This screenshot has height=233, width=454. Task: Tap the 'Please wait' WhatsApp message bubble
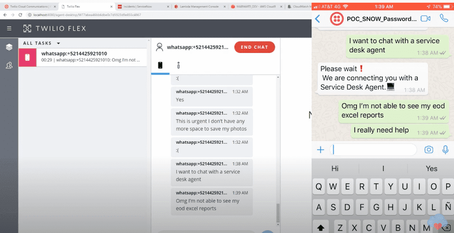coord(373,78)
